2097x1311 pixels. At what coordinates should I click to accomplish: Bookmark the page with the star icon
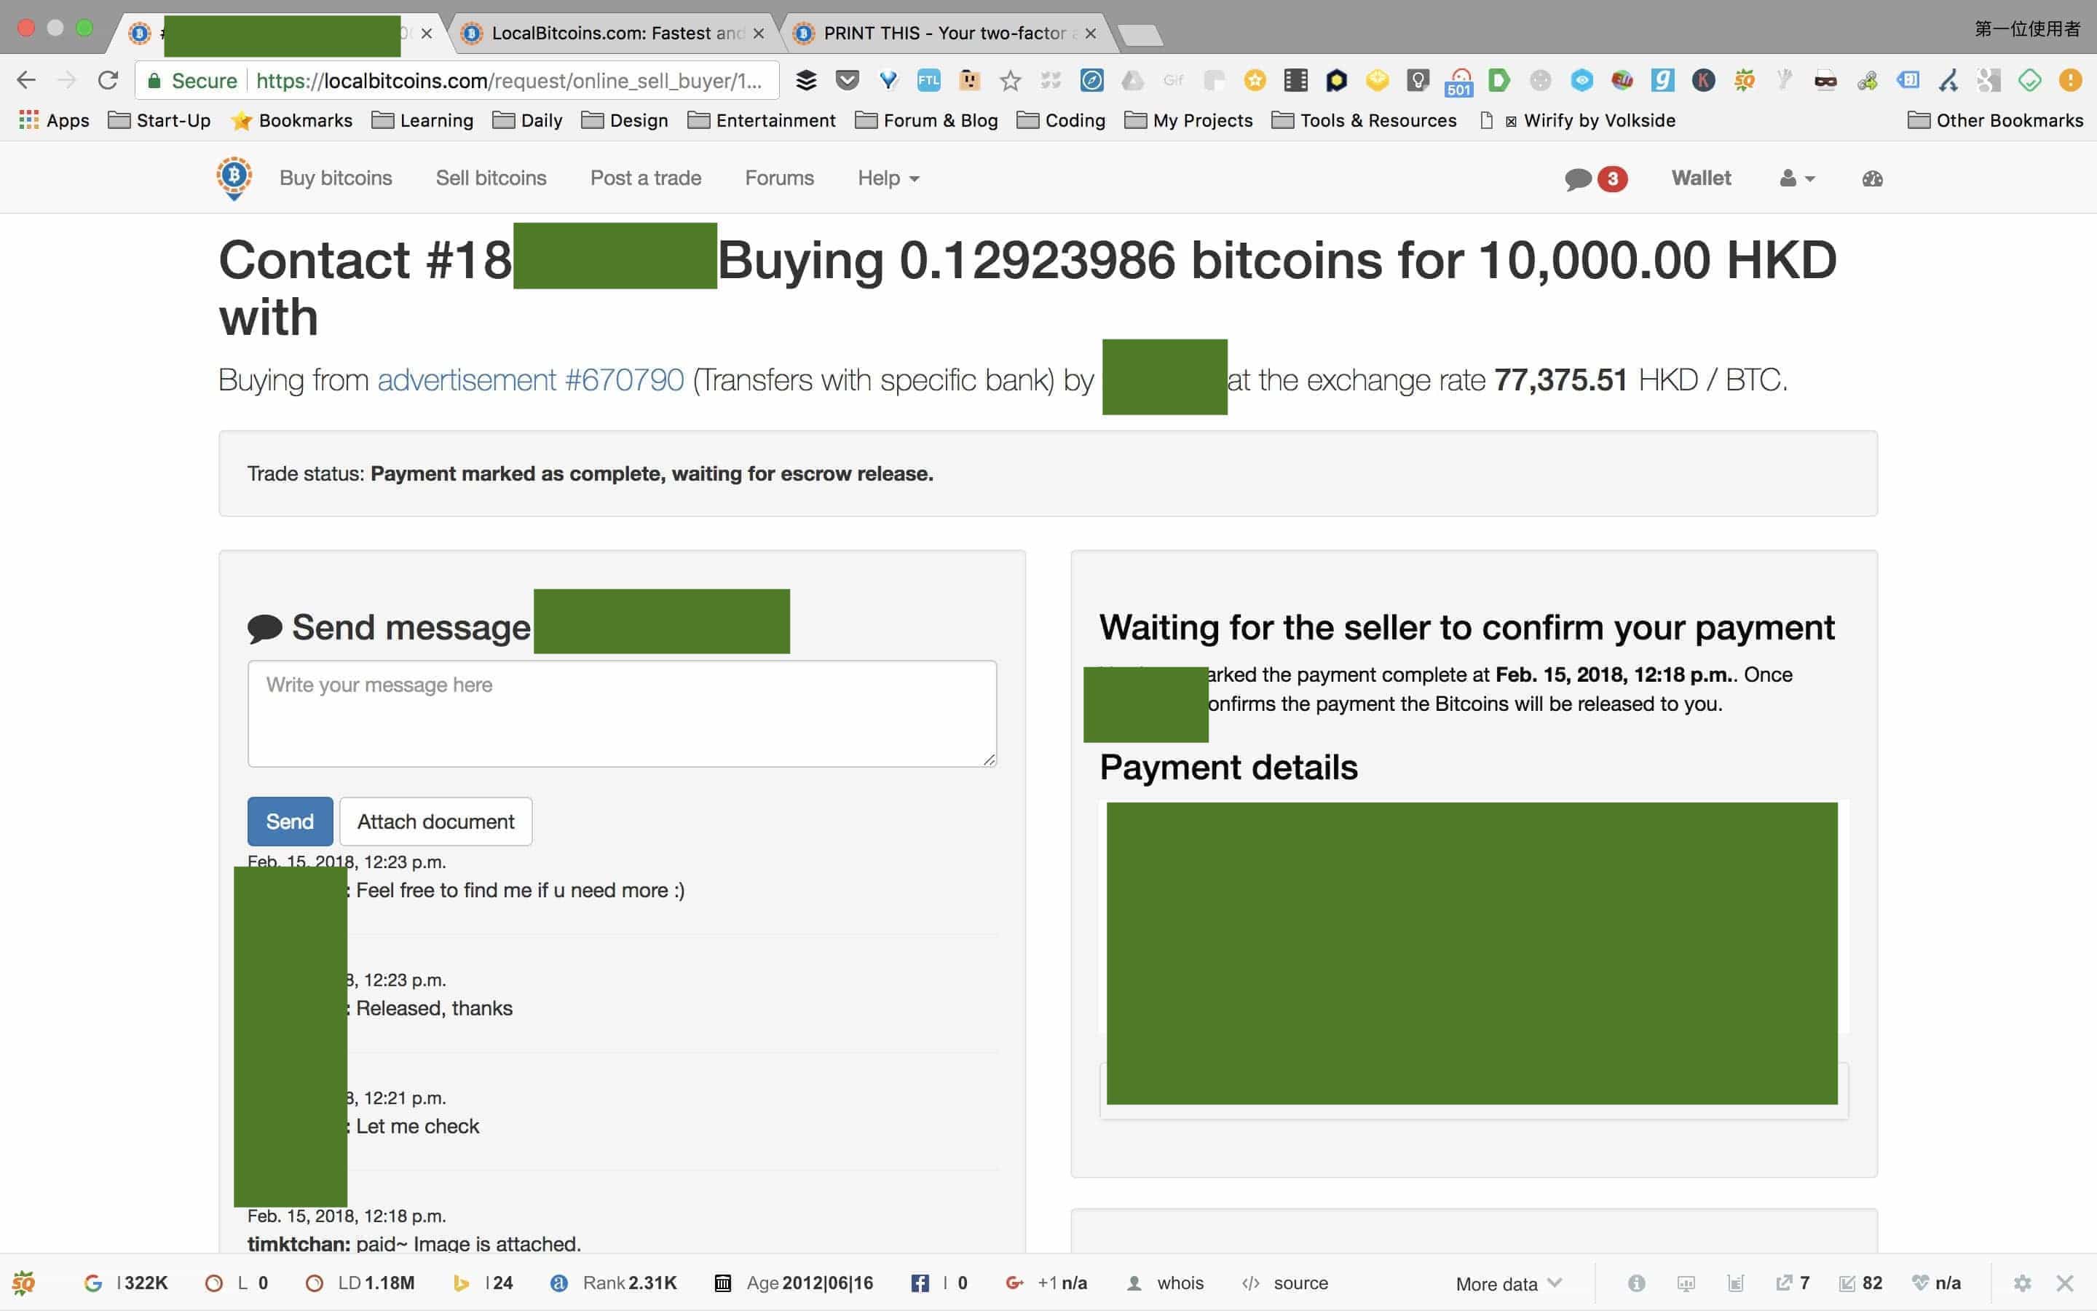[1009, 81]
